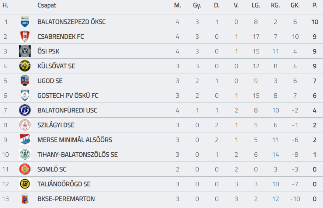Click the BKSE-PEREMARTON team name
The image size is (323, 208).
coord(66,199)
